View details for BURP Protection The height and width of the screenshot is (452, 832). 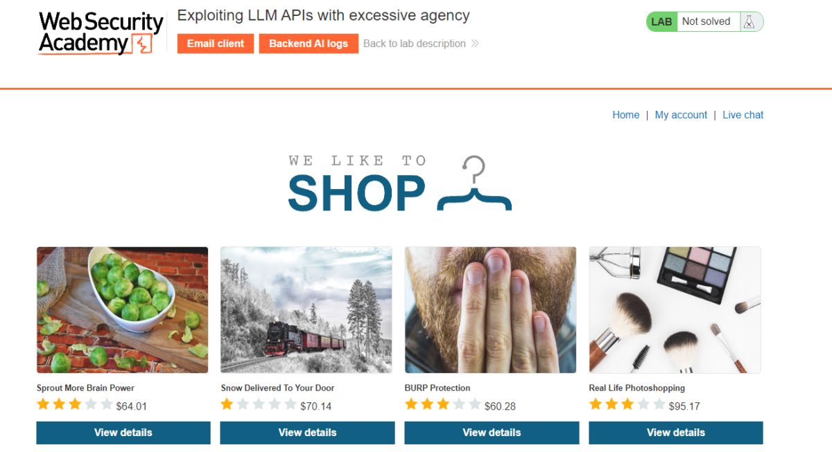[492, 433]
